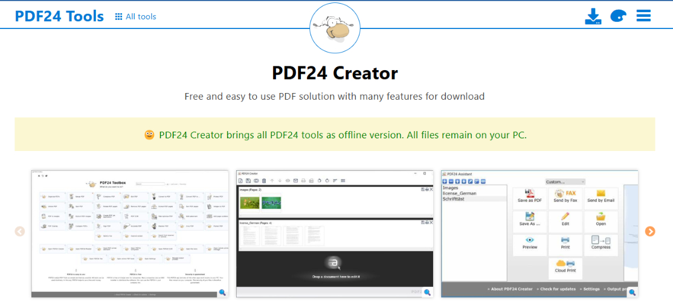
Task: Click the trash icon in Creator screenshot toolbar
Action: pyautogui.click(x=264, y=181)
